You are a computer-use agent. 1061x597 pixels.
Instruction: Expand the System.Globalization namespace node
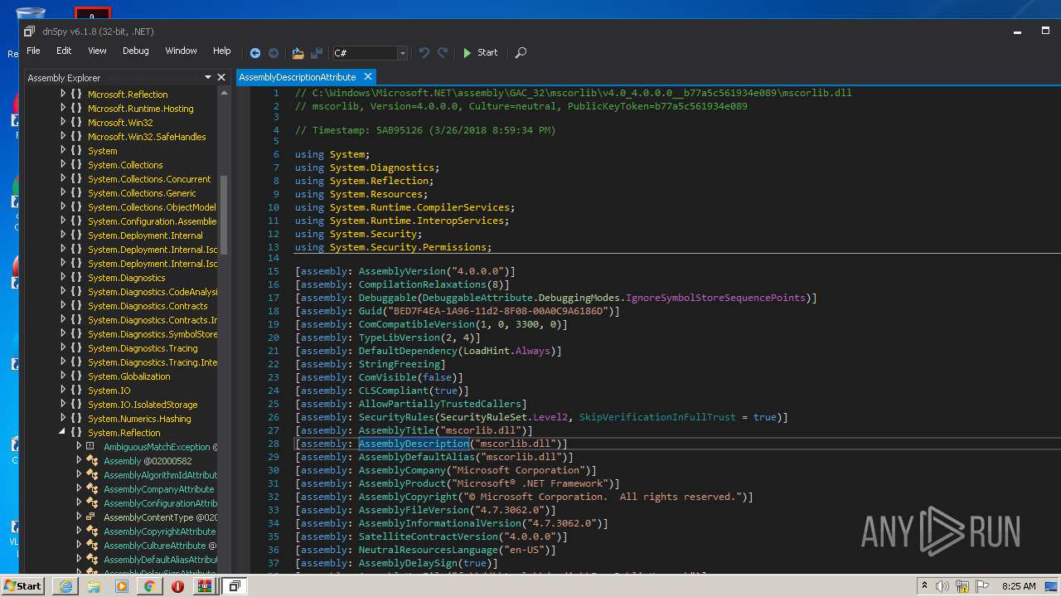tap(63, 376)
